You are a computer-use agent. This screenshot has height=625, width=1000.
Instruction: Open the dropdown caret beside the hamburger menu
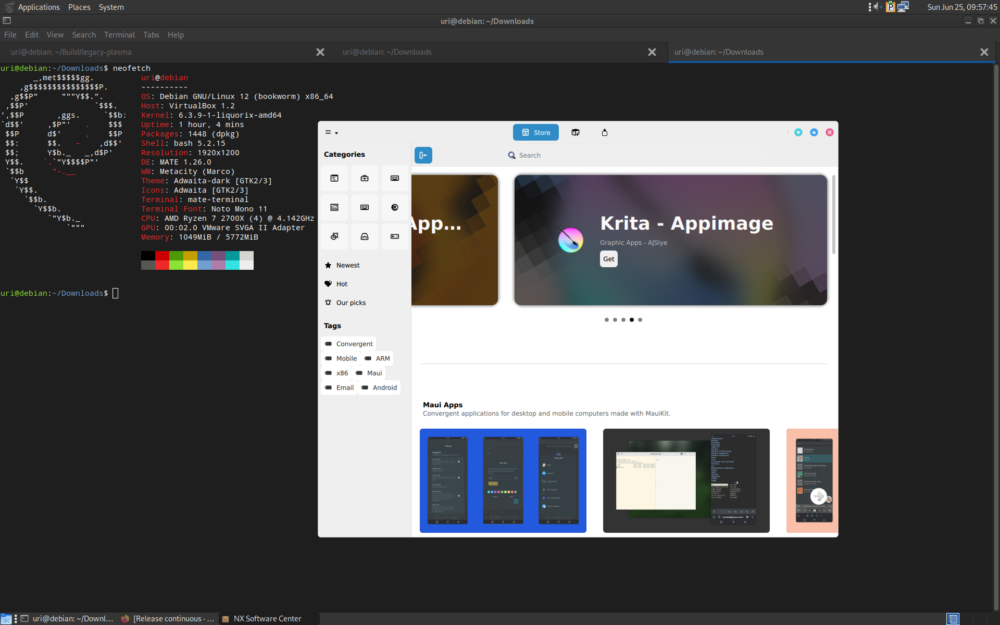click(x=335, y=134)
